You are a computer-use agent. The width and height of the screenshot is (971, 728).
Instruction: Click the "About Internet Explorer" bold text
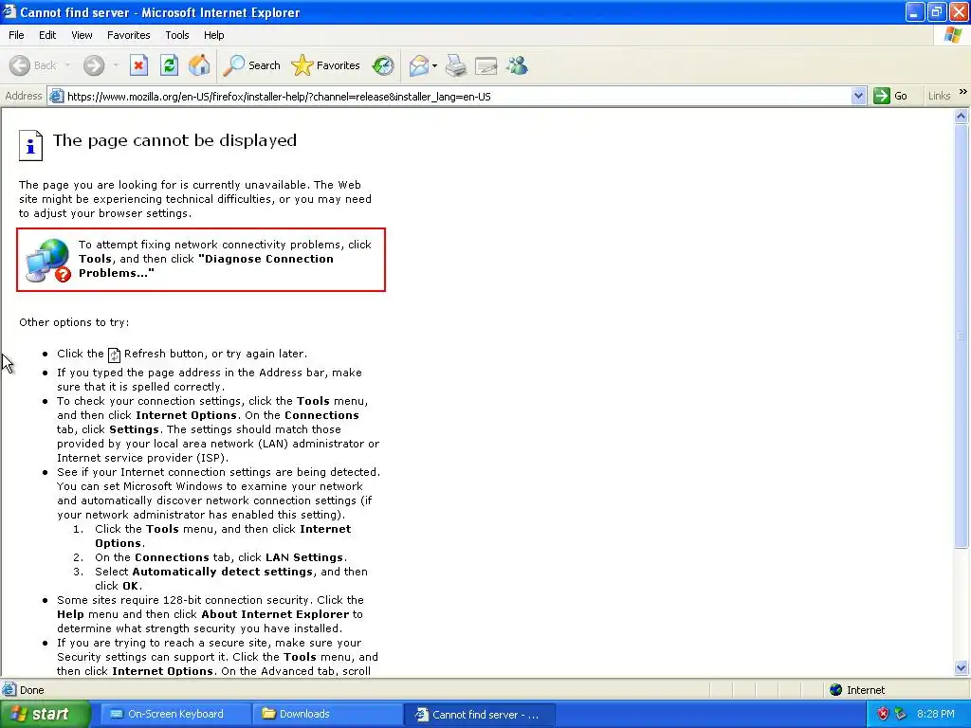(x=275, y=614)
